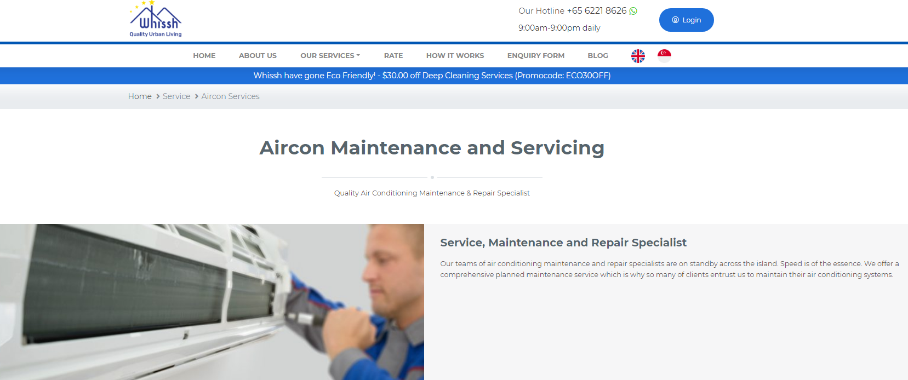
Task: Open WhatsApp icon beside hotline number
Action: (633, 11)
